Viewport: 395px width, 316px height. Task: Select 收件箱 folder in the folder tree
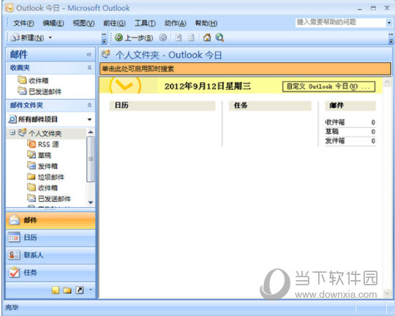tap(42, 188)
